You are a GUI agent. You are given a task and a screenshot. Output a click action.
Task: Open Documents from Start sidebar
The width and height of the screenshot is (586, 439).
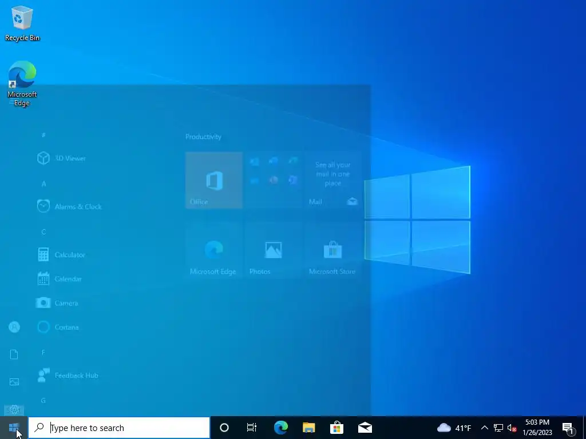[14, 354]
